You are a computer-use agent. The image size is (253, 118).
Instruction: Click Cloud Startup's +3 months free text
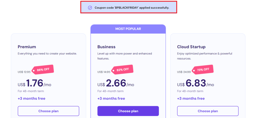[191, 99]
